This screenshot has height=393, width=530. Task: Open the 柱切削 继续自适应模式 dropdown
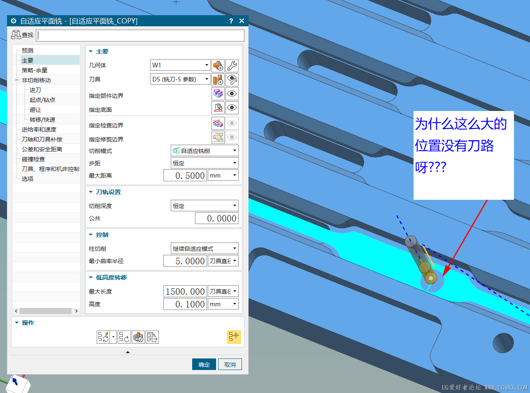pos(205,248)
